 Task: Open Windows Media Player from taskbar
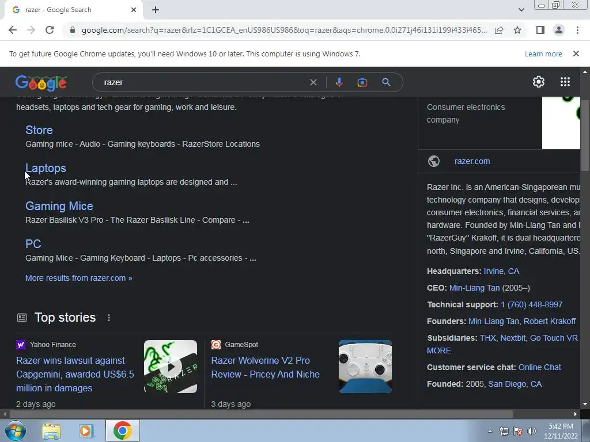86,431
